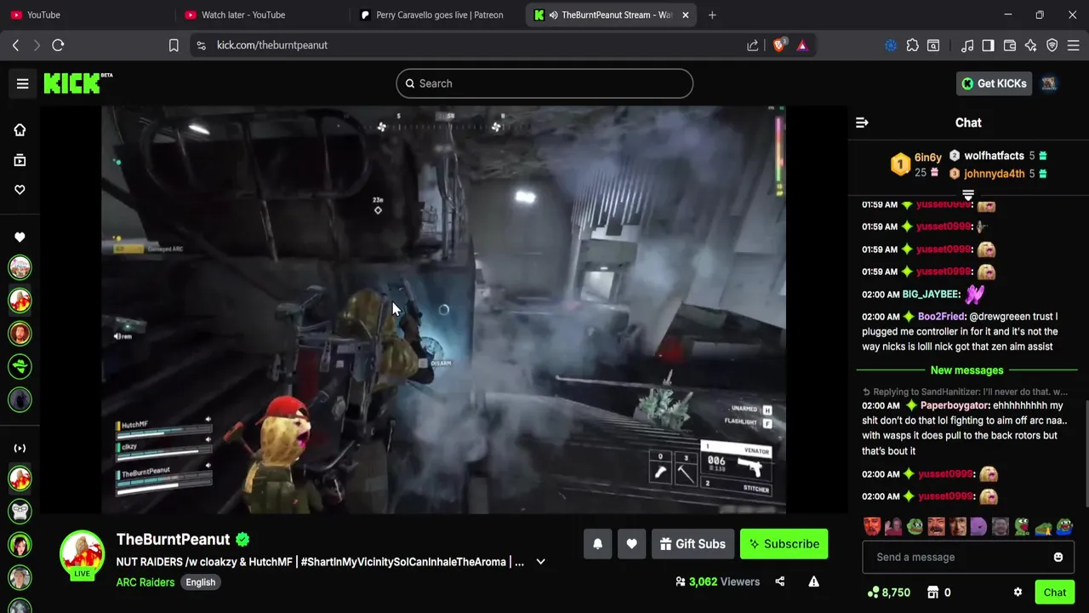Click the 3,062 Viewers count
1089x613 pixels.
coord(717,581)
